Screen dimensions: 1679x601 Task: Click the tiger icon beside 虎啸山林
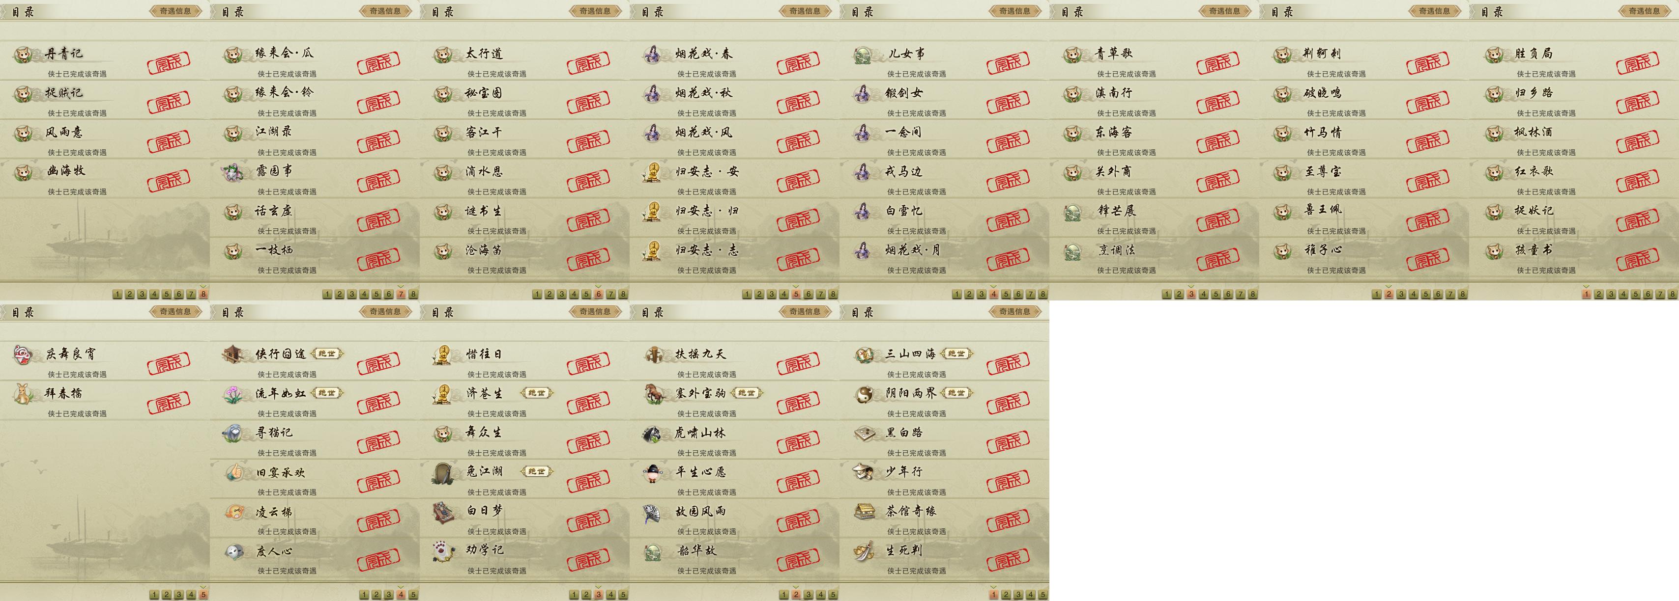pos(654,433)
